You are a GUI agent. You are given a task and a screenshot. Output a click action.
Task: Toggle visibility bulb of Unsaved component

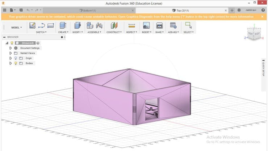pos(12,43)
